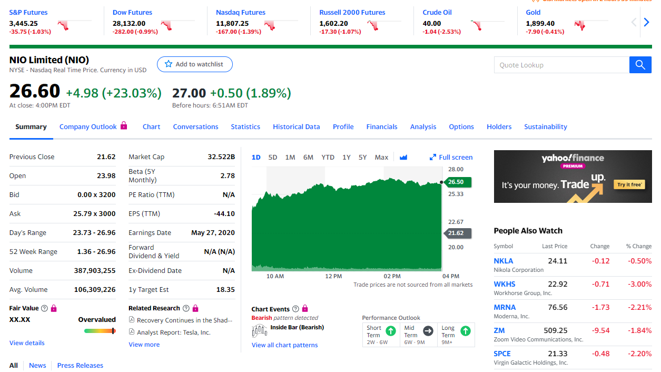Select the Max chart time range
Image resolution: width=661 pixels, height=372 pixels.
coord(381,158)
